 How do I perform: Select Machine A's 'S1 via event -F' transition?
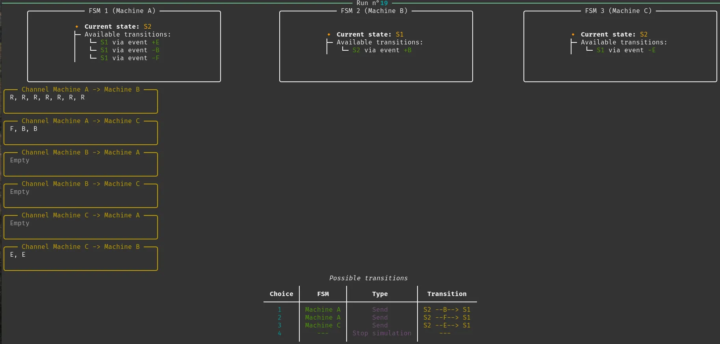coord(130,58)
